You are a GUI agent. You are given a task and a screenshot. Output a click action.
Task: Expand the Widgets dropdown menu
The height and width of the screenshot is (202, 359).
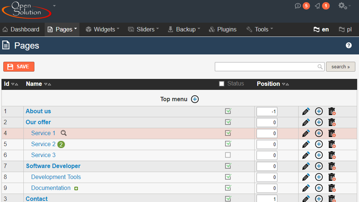102,30
